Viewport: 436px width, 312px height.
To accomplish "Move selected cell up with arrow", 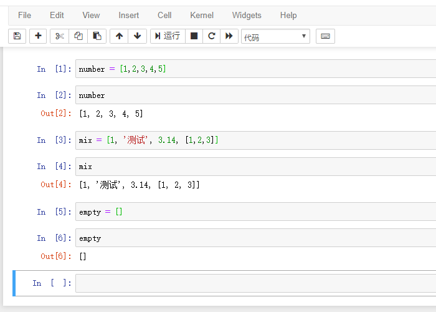I will pyautogui.click(x=120, y=36).
